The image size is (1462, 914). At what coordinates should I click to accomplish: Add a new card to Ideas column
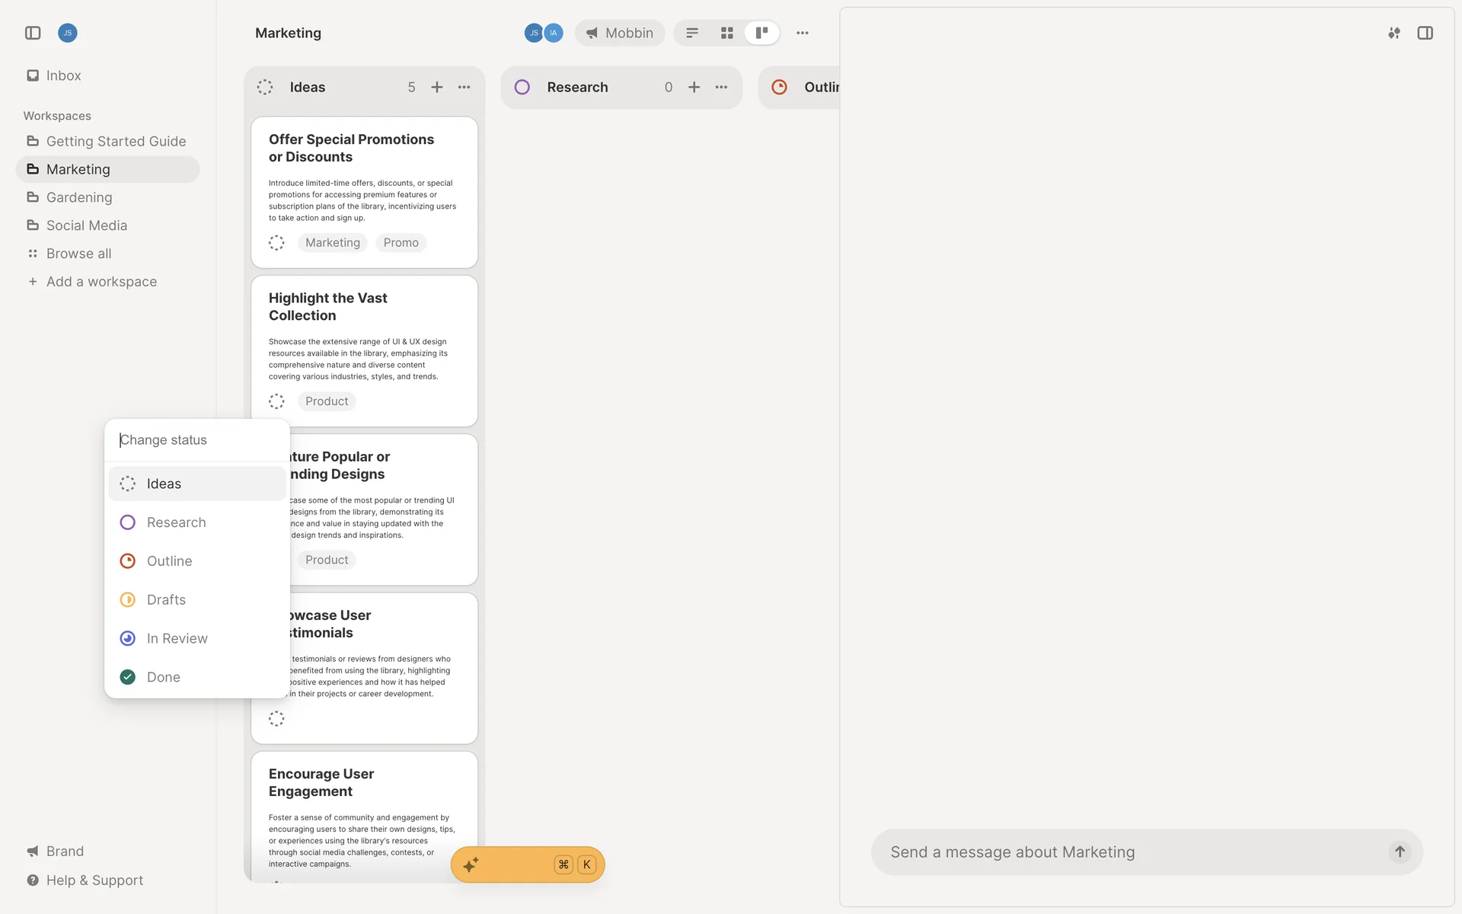click(x=437, y=87)
